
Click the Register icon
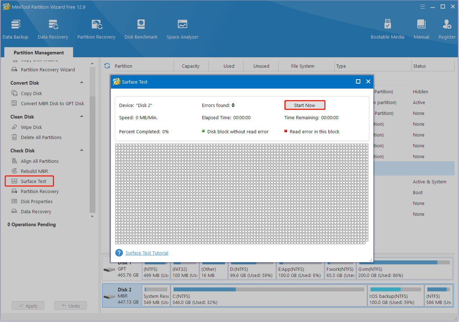(x=447, y=24)
